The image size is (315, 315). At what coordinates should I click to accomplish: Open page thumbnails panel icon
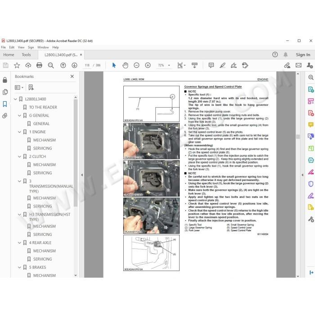click(5, 92)
